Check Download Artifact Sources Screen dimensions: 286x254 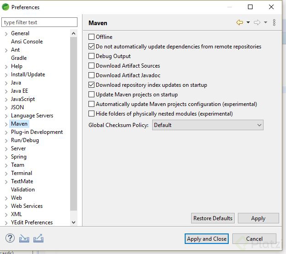point(91,66)
